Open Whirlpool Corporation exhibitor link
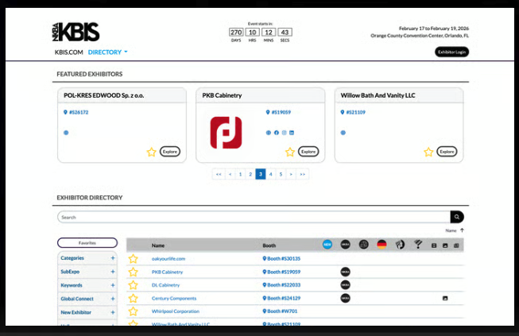 (175, 311)
